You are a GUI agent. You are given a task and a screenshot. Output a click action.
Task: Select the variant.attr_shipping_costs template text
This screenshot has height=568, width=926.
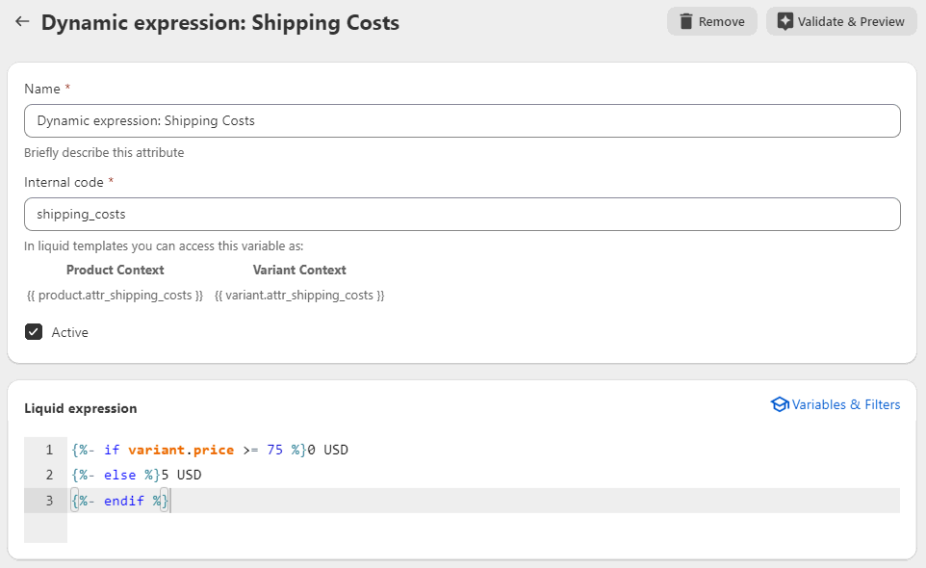click(x=299, y=296)
